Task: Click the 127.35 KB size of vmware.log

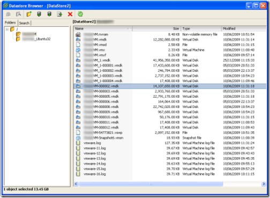Action: (172, 143)
